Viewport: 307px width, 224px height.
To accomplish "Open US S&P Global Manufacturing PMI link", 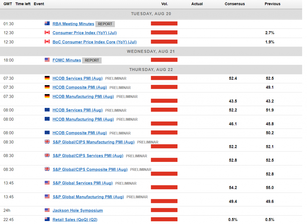I will 88,197.
